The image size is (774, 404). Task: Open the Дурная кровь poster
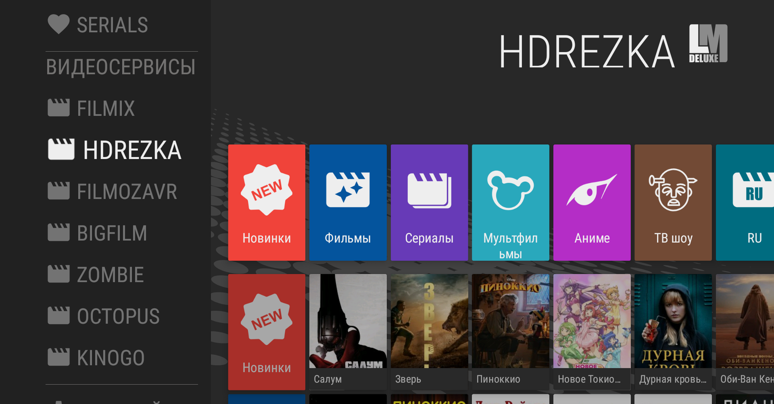[x=673, y=332]
